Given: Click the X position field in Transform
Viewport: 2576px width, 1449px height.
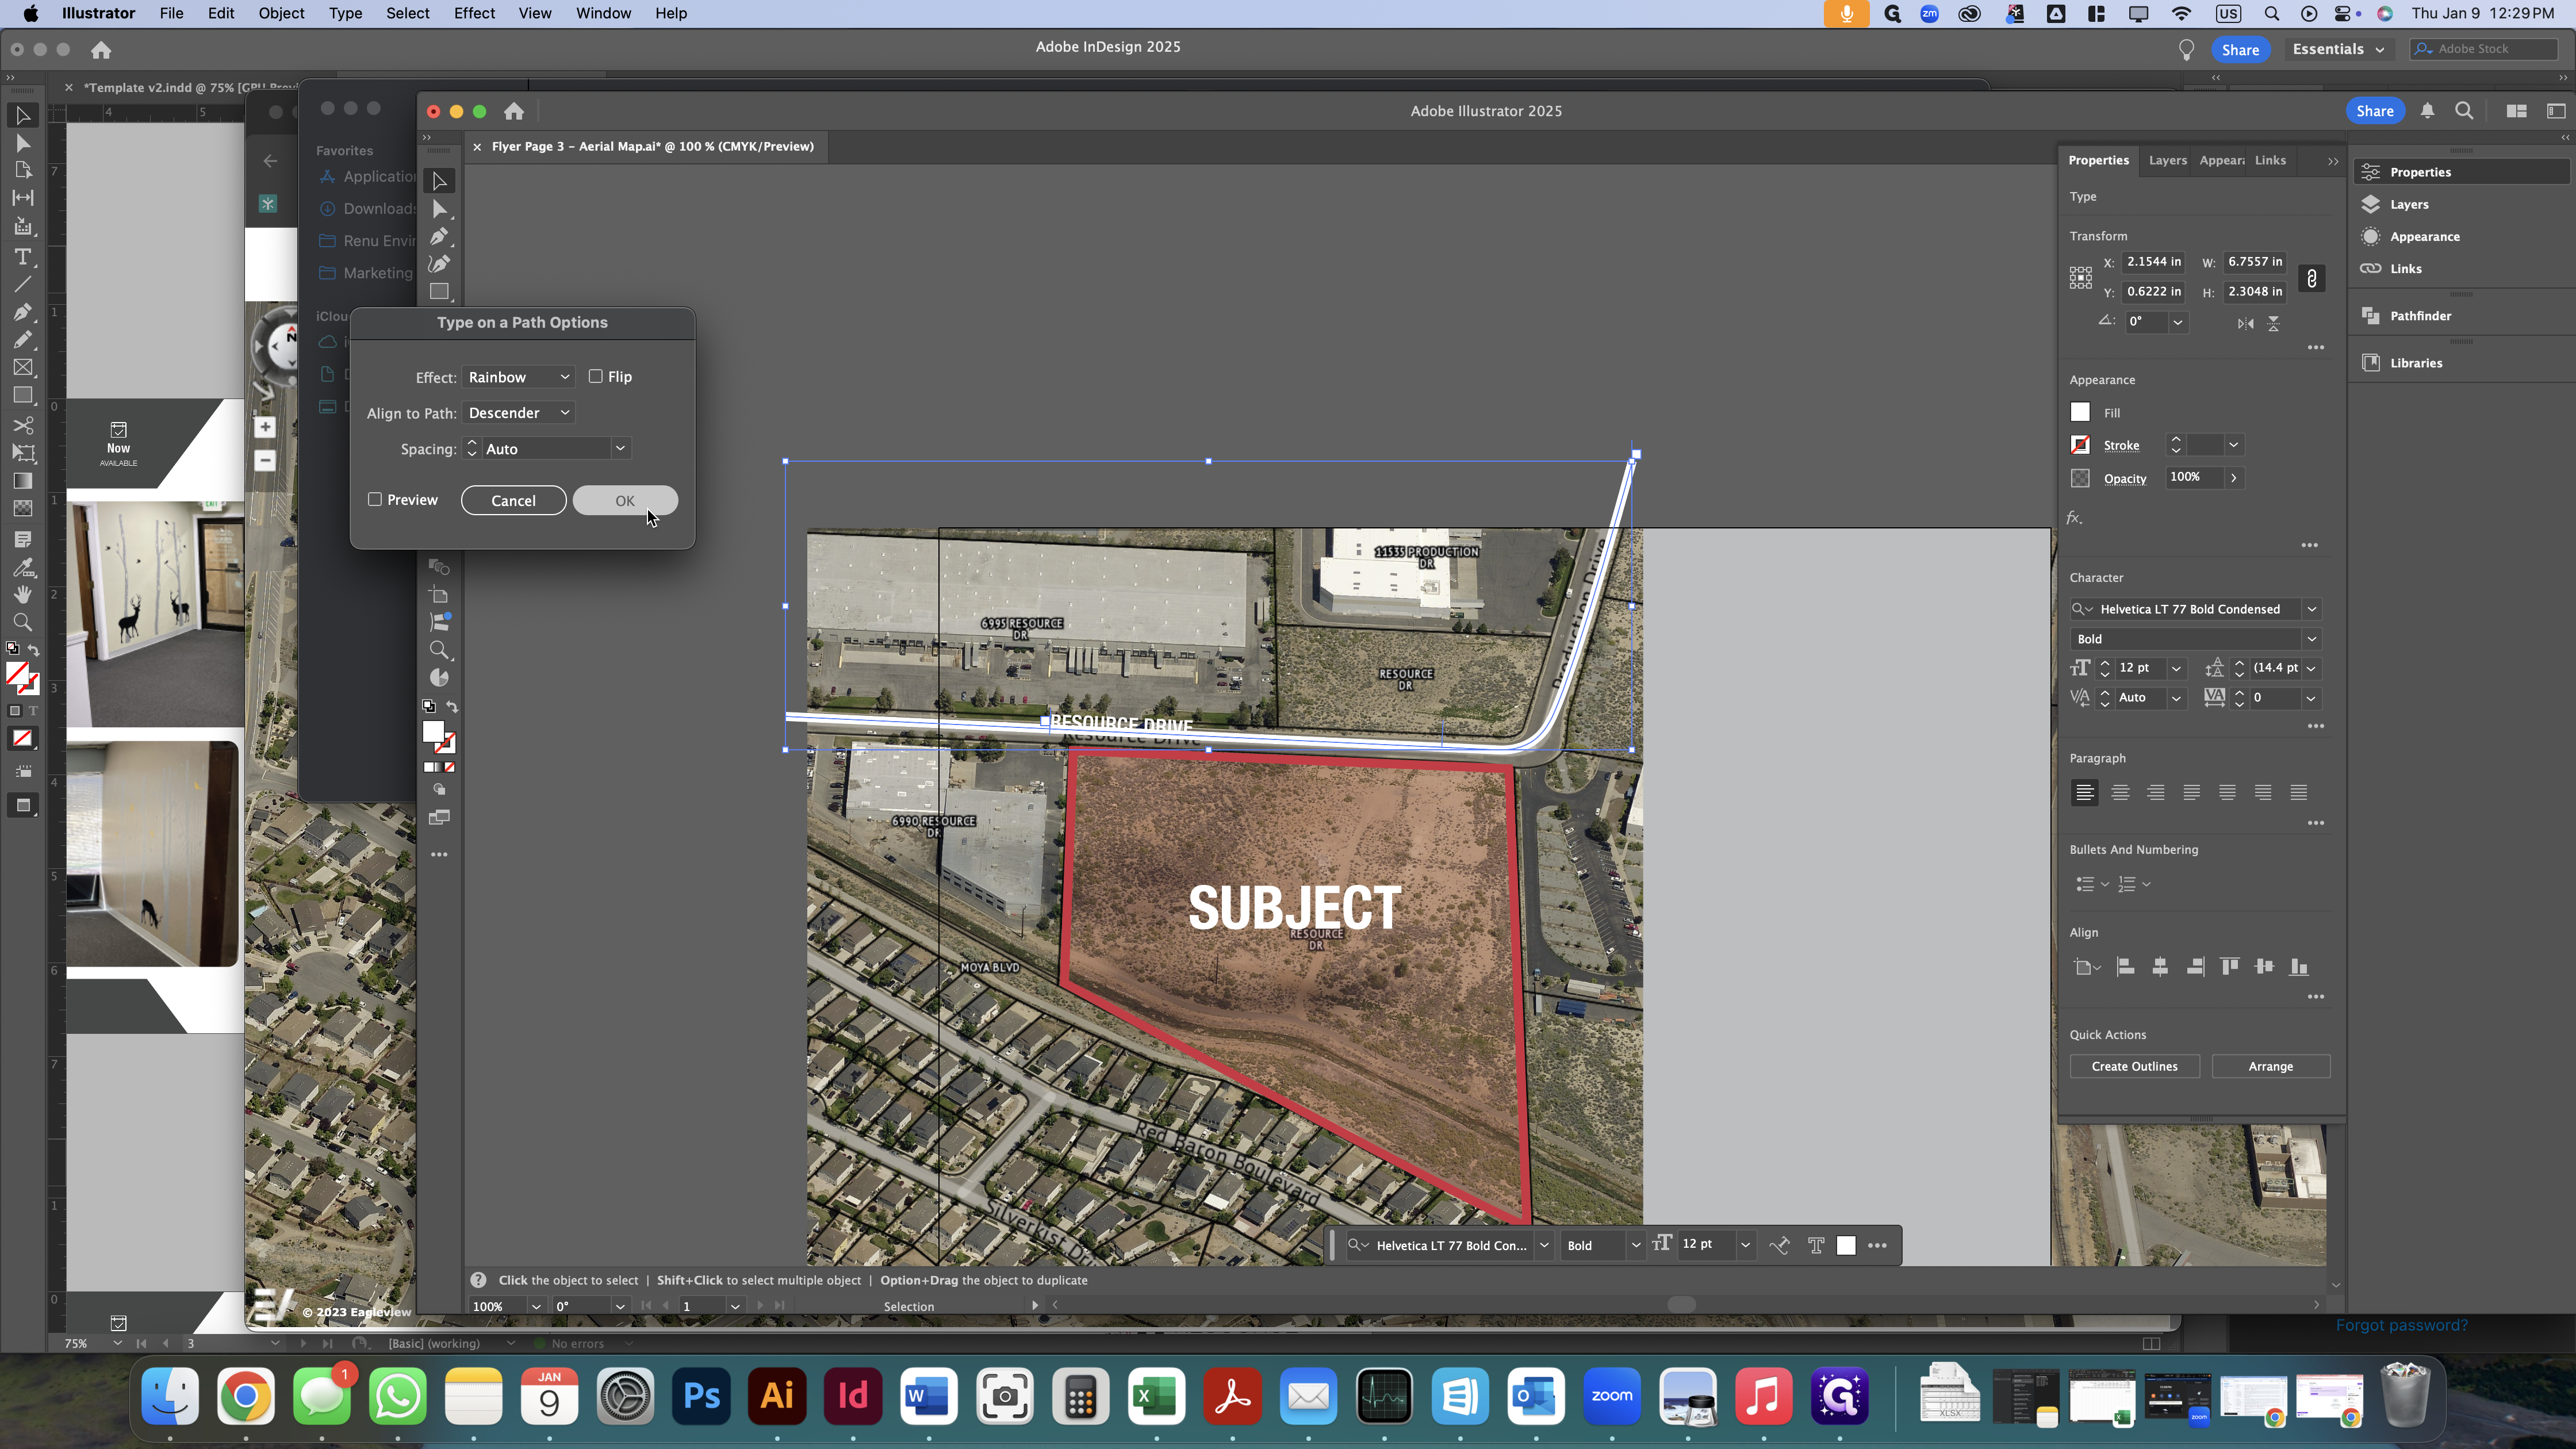Looking at the screenshot, I should pos(2153,262).
